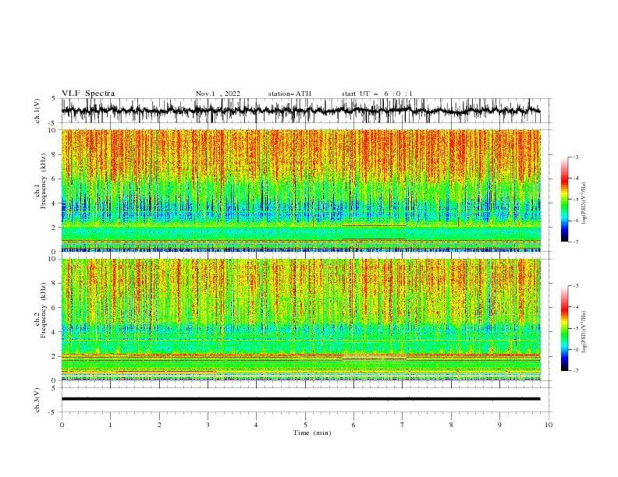The width and height of the screenshot is (618, 477).
Task: Click the flat black ch.3 voltage trace
Action: click(x=300, y=399)
